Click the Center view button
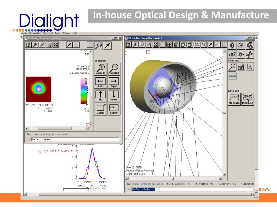277x207 pixels. [x=114, y=109]
